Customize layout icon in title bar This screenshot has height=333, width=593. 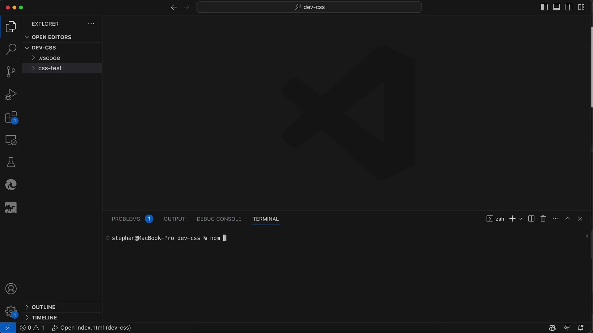coord(581,7)
